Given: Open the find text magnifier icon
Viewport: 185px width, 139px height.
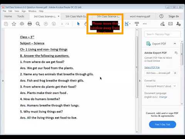Looking at the screenshot, I should click(38, 24).
